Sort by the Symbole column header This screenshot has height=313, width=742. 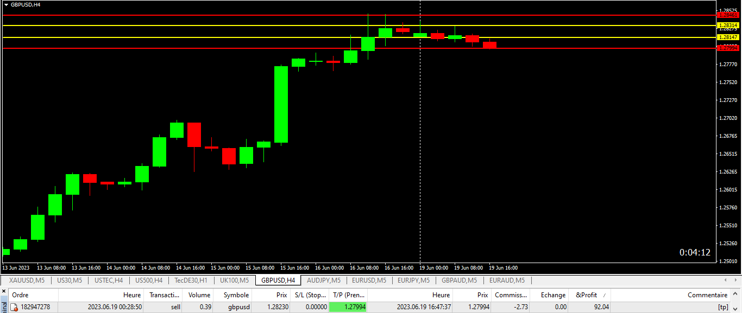[x=232, y=295]
